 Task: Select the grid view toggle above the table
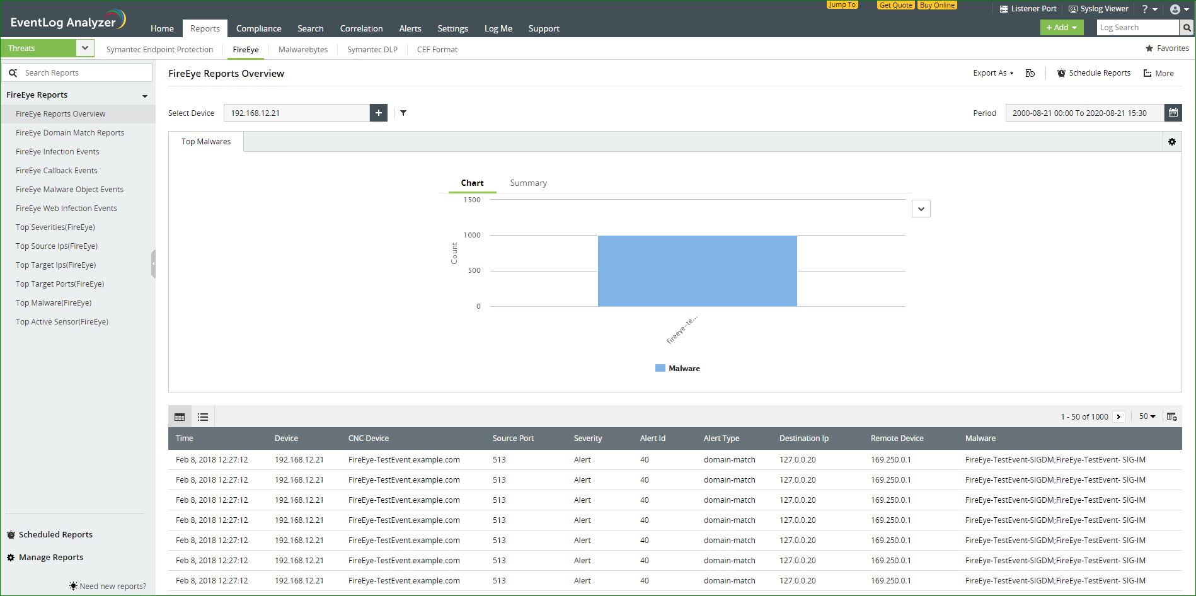180,416
